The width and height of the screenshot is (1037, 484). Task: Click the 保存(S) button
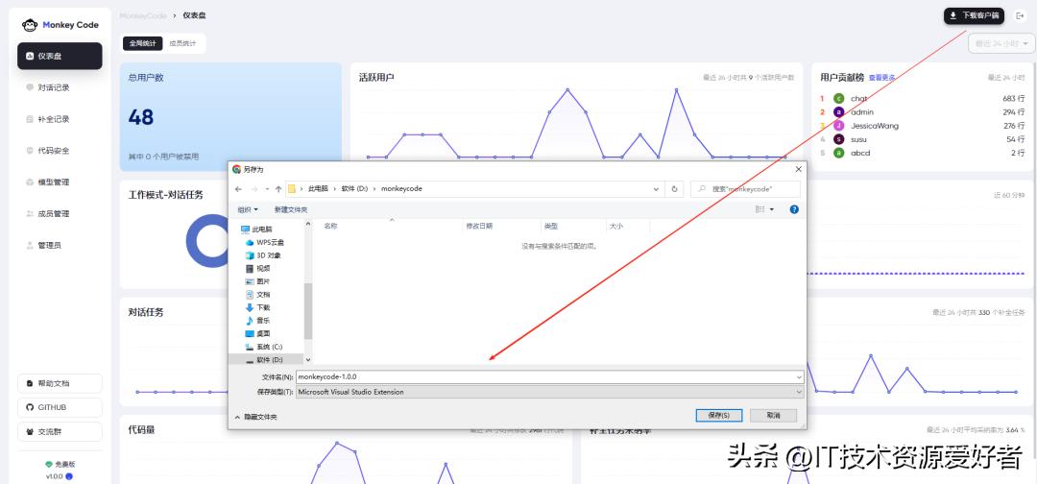pyautogui.click(x=719, y=415)
